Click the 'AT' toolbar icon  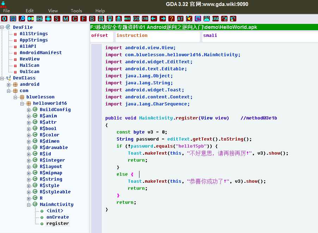[180, 19]
